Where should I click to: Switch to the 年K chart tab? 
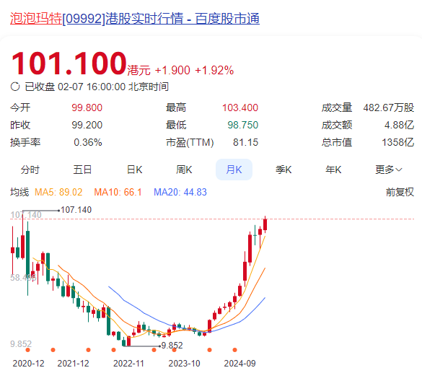[x=333, y=170]
